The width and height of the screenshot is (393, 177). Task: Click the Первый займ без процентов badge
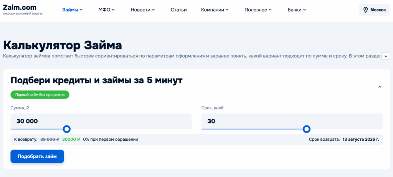40,94
